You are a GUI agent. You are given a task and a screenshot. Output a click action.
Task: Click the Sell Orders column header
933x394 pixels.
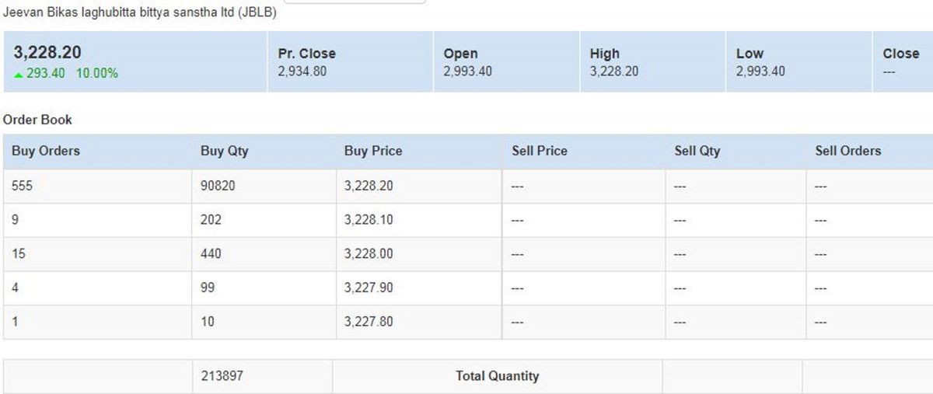coord(848,151)
